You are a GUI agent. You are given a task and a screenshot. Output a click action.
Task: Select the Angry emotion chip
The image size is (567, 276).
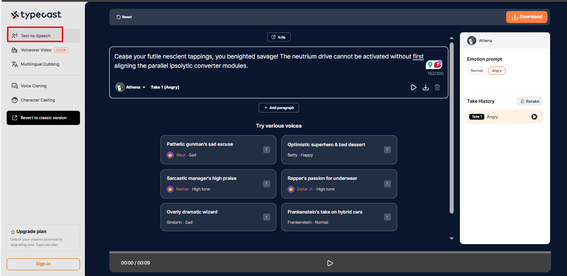496,70
